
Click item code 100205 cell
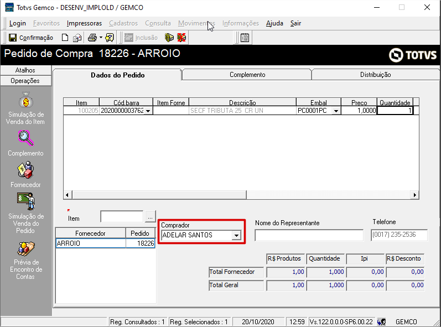[81, 111]
